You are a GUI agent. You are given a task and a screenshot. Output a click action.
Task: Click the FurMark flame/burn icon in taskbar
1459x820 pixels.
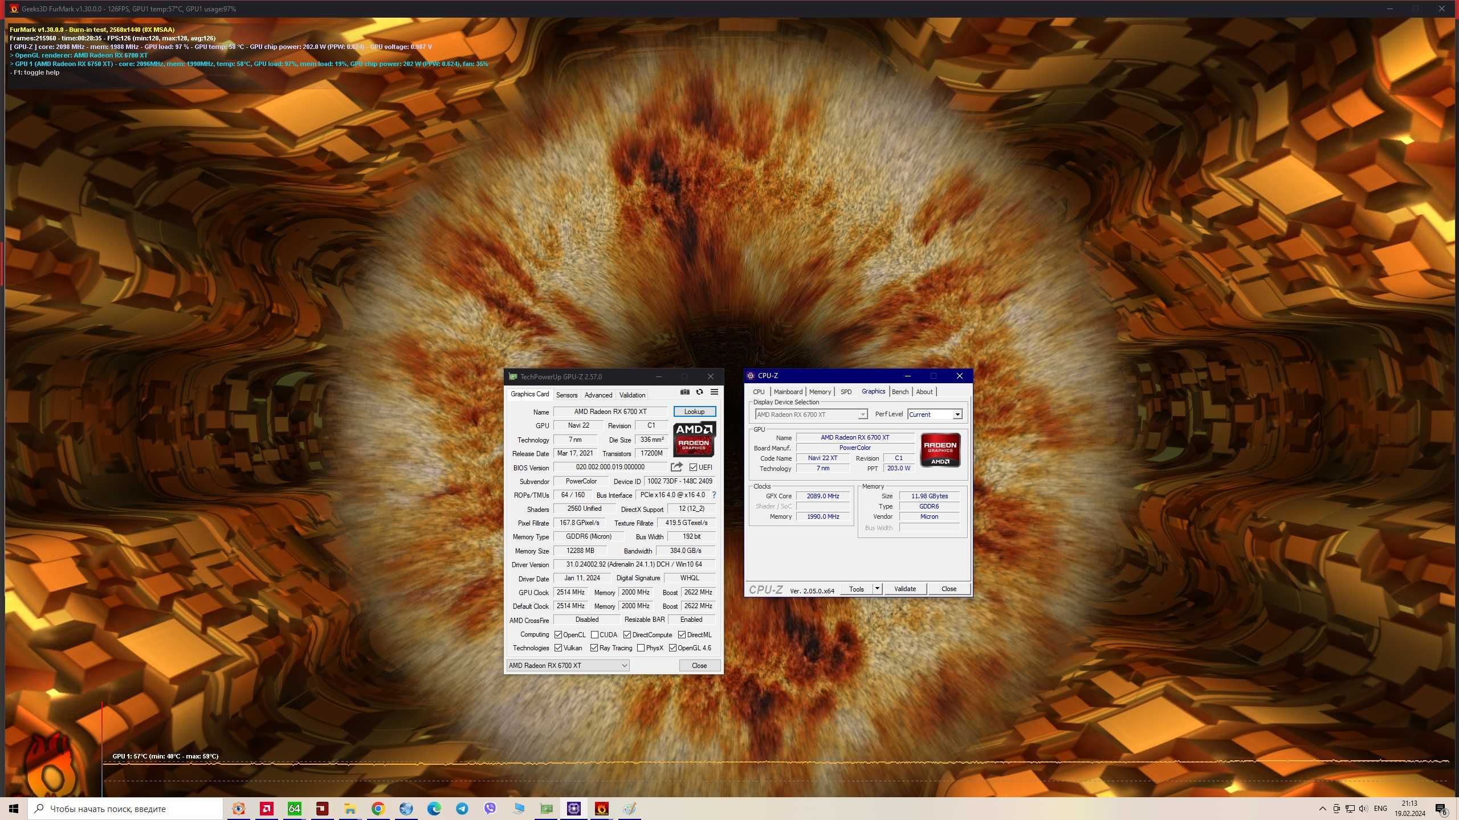pyautogui.click(x=601, y=808)
